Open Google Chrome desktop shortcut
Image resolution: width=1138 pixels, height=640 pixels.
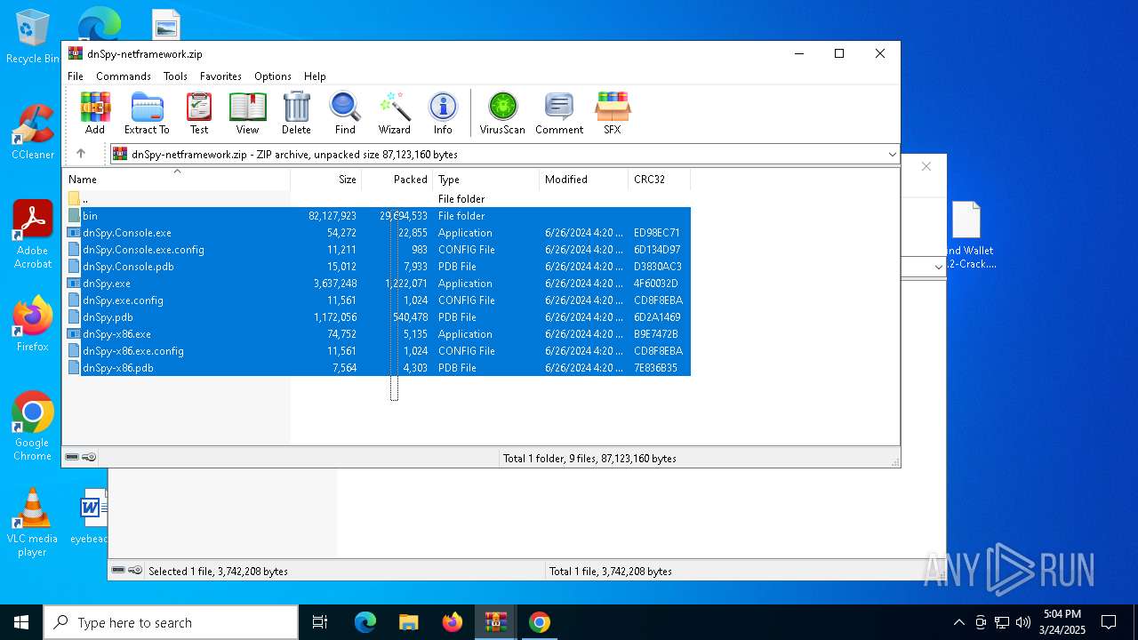(33, 427)
